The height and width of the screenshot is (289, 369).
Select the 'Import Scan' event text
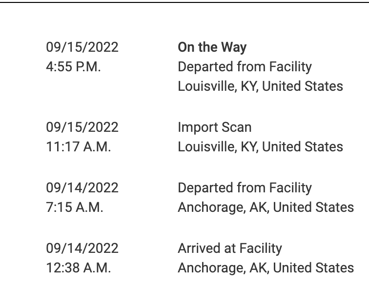click(214, 127)
